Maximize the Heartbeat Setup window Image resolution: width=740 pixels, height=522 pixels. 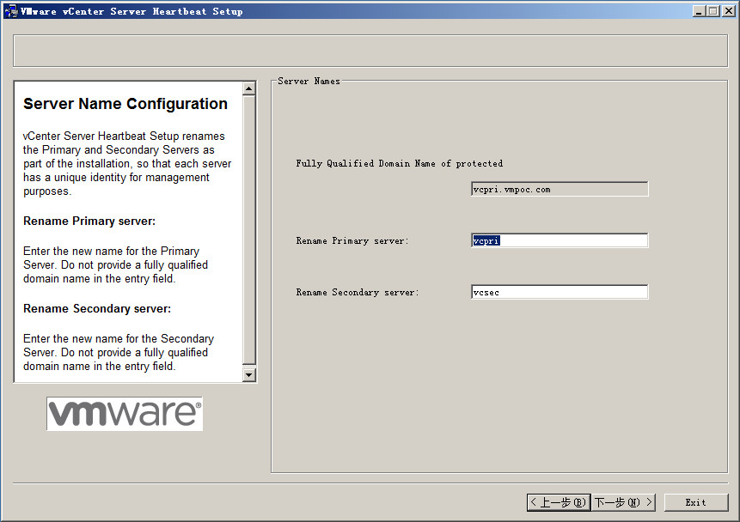click(713, 11)
